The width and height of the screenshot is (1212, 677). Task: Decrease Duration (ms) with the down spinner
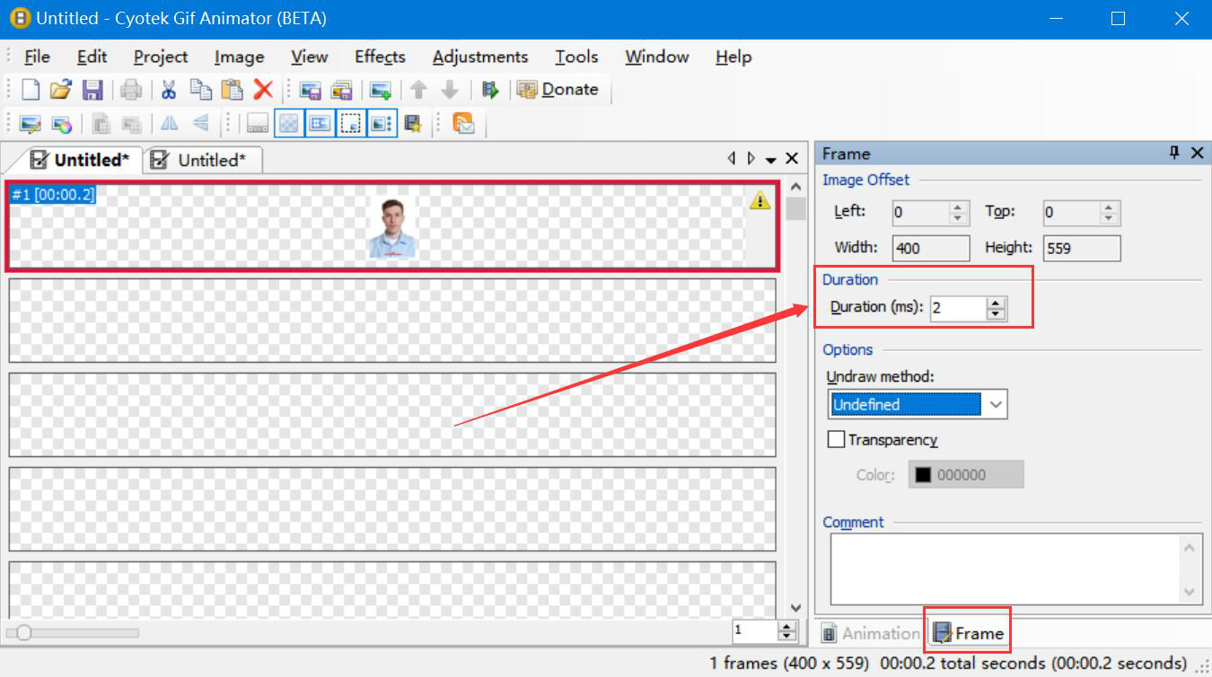tap(996, 314)
